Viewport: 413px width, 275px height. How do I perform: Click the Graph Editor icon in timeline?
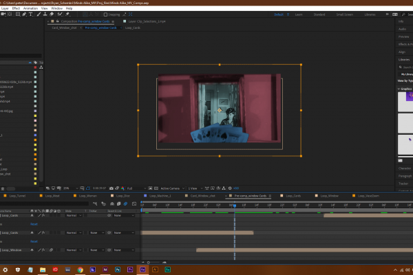(x=134, y=204)
